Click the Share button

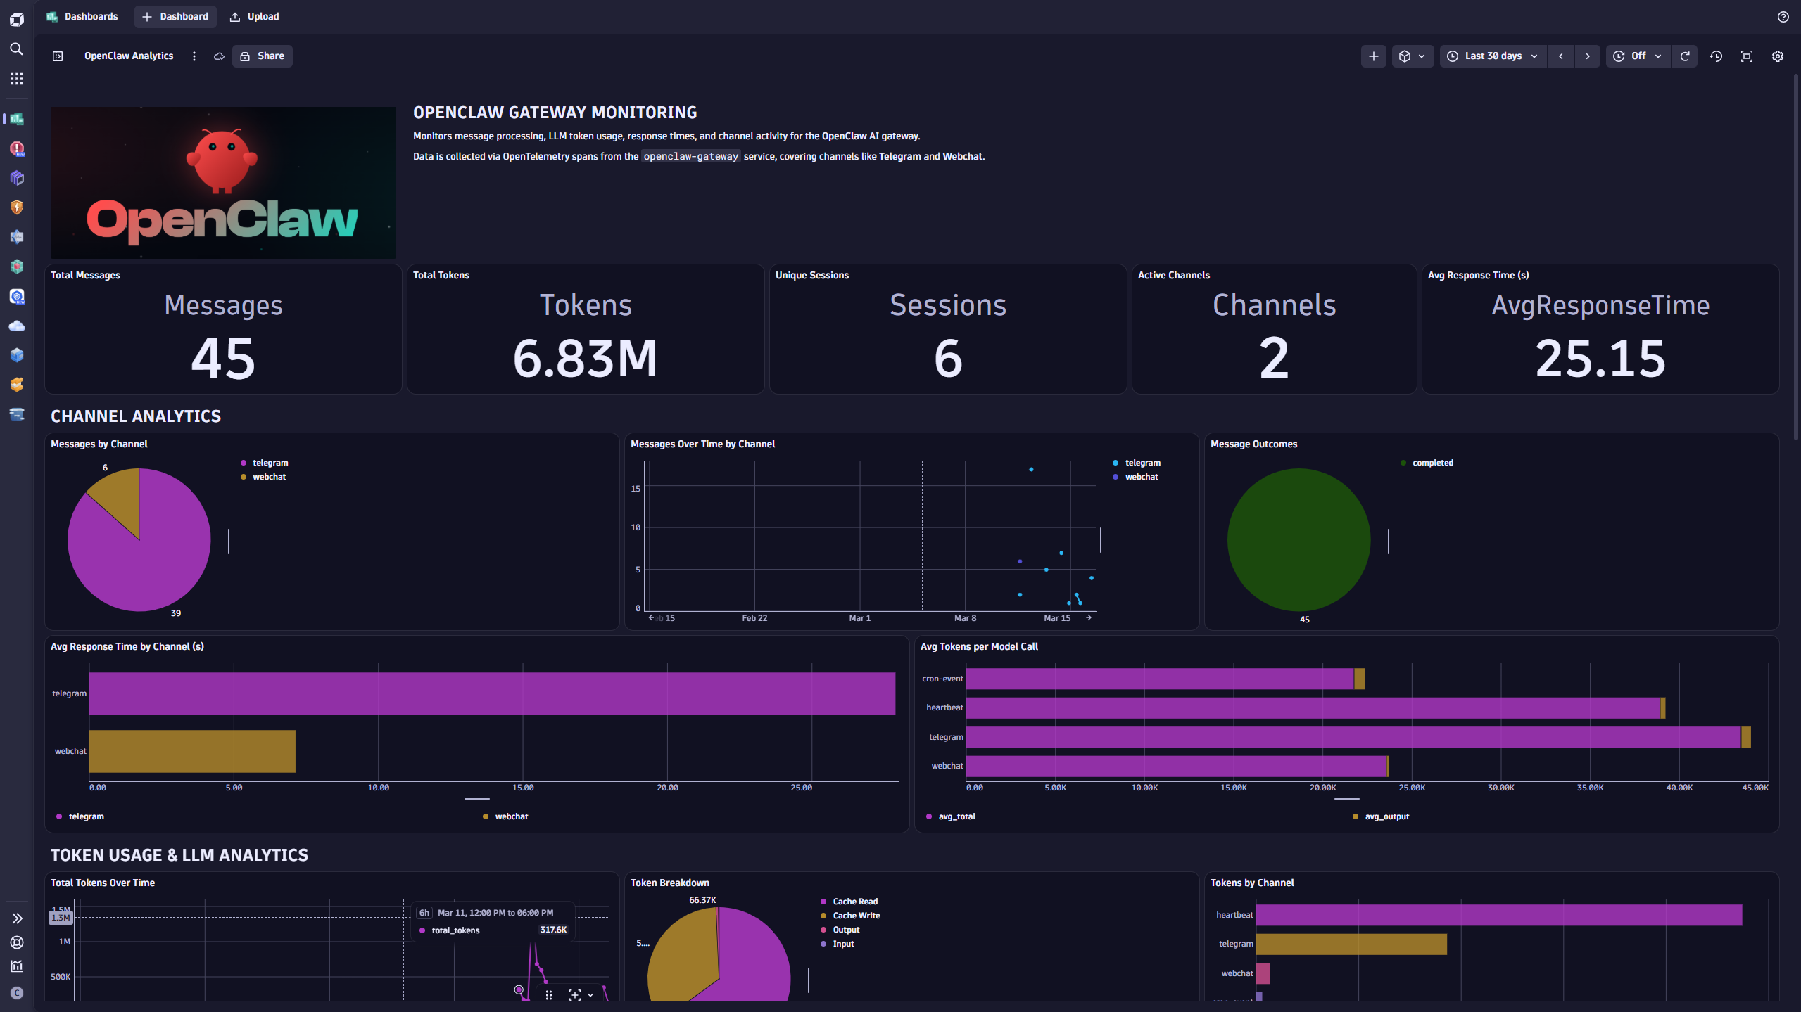pyautogui.click(x=262, y=56)
